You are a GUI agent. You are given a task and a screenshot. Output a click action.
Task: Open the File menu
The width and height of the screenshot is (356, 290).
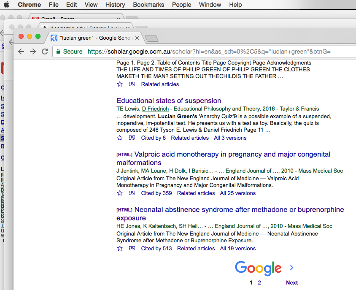point(54,5)
